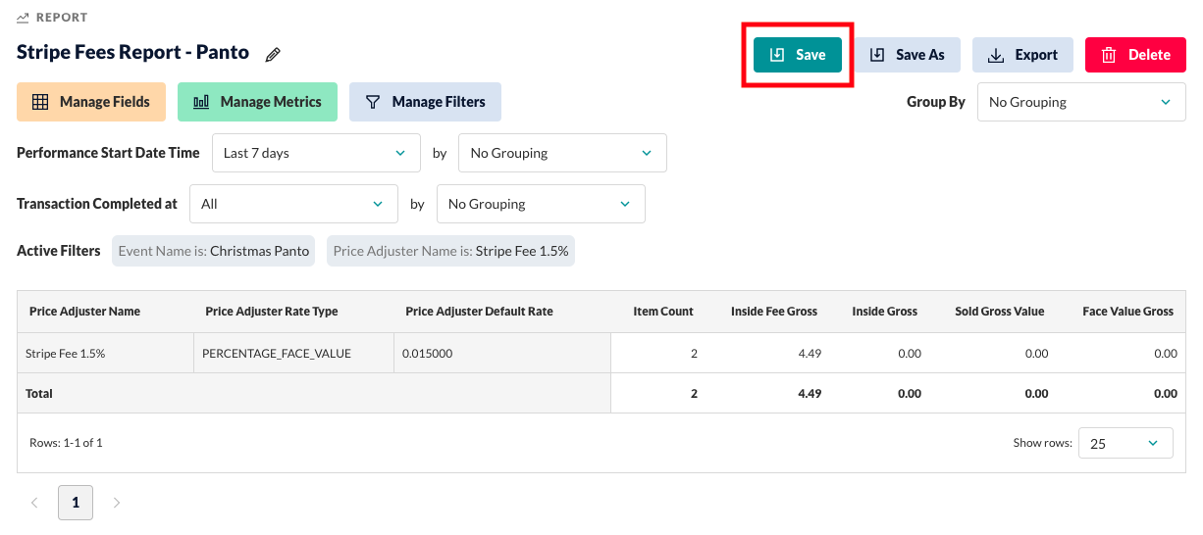The image size is (1203, 535).
Task: Click the Rows: 1-1 of 1 text
Action: pos(66,443)
